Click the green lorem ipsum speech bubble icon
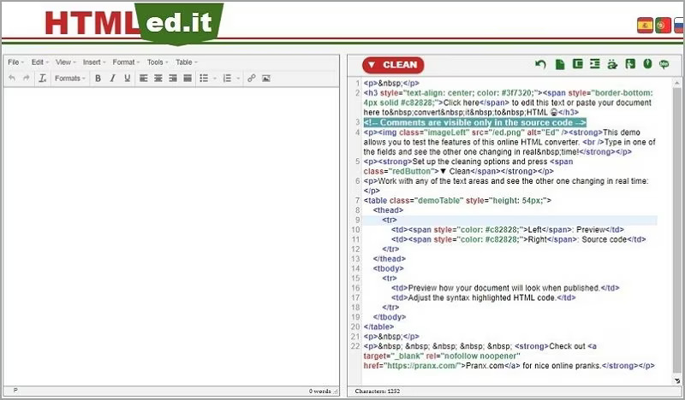Image resolution: width=685 pixels, height=400 pixels. (x=664, y=65)
